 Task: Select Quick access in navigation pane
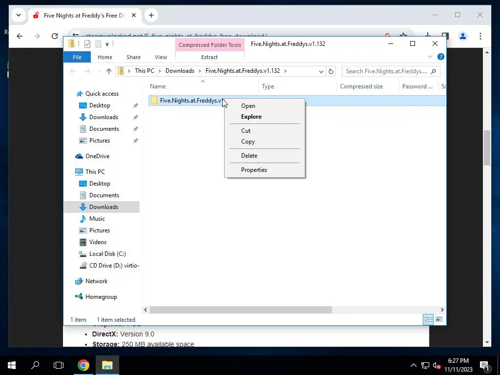click(102, 94)
